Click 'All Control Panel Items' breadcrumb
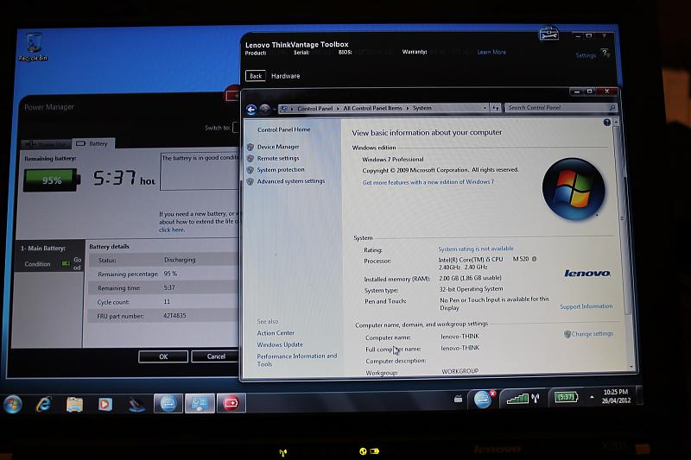This screenshot has width=691, height=460. pyautogui.click(x=372, y=108)
